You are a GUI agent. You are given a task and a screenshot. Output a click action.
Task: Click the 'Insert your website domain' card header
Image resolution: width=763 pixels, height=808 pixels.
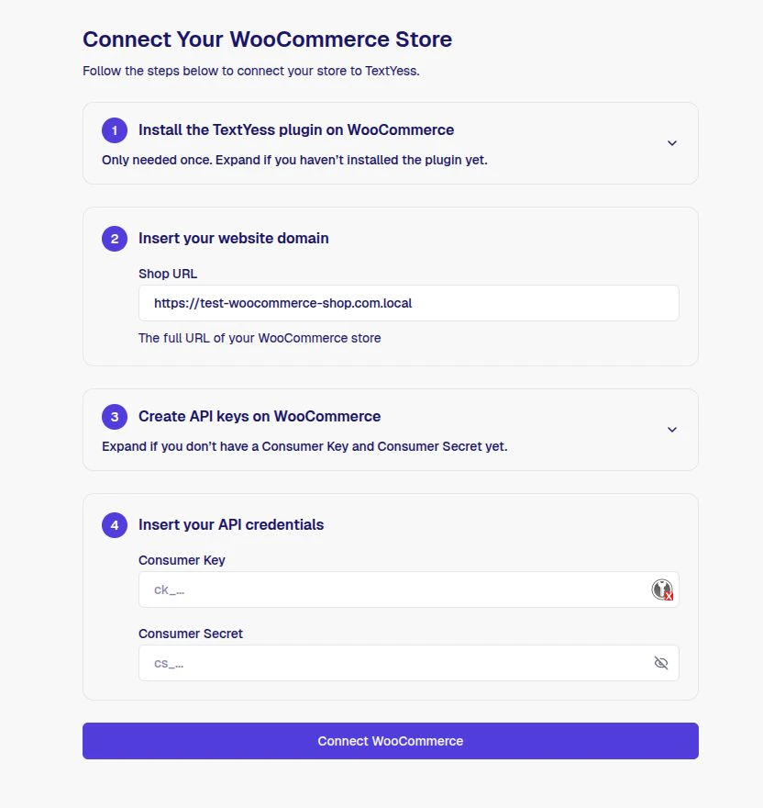(233, 239)
